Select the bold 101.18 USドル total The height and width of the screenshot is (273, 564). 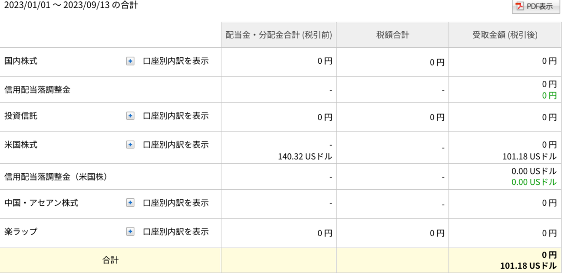[528, 266]
